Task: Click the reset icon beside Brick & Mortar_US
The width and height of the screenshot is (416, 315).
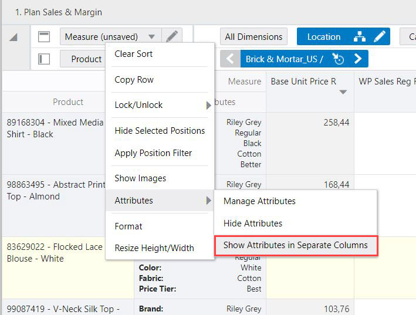Action: [337, 59]
